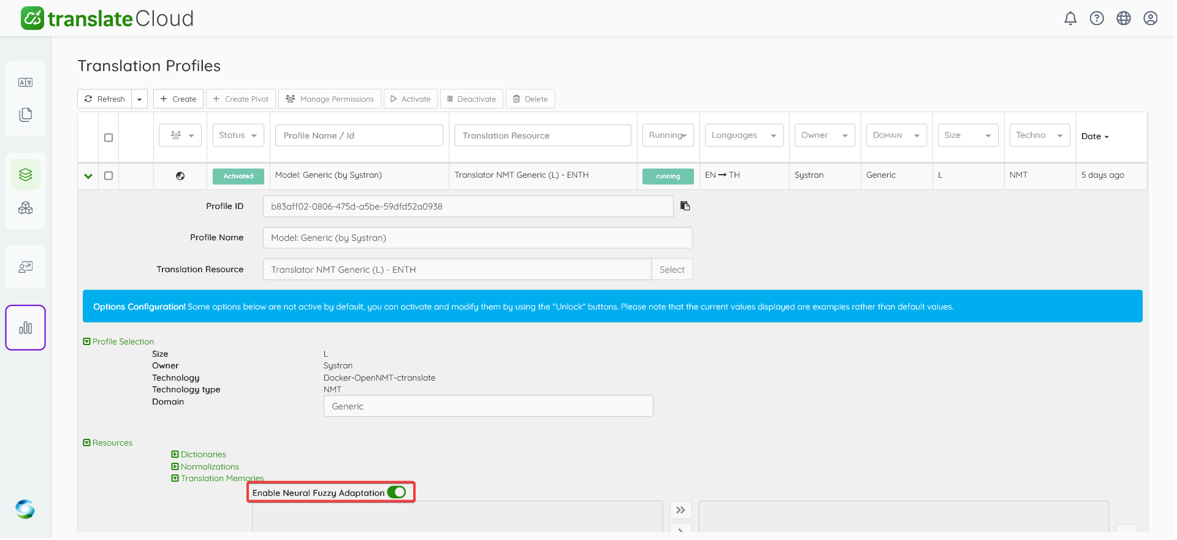
Task: Select the Generic by Systran profile checkbox
Action: (109, 175)
